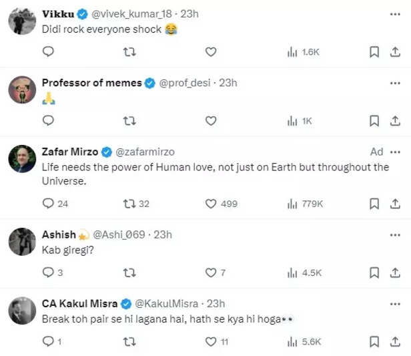Reply to Ashish's tweet with 3 replies
The width and height of the screenshot is (411, 356).
(48, 273)
